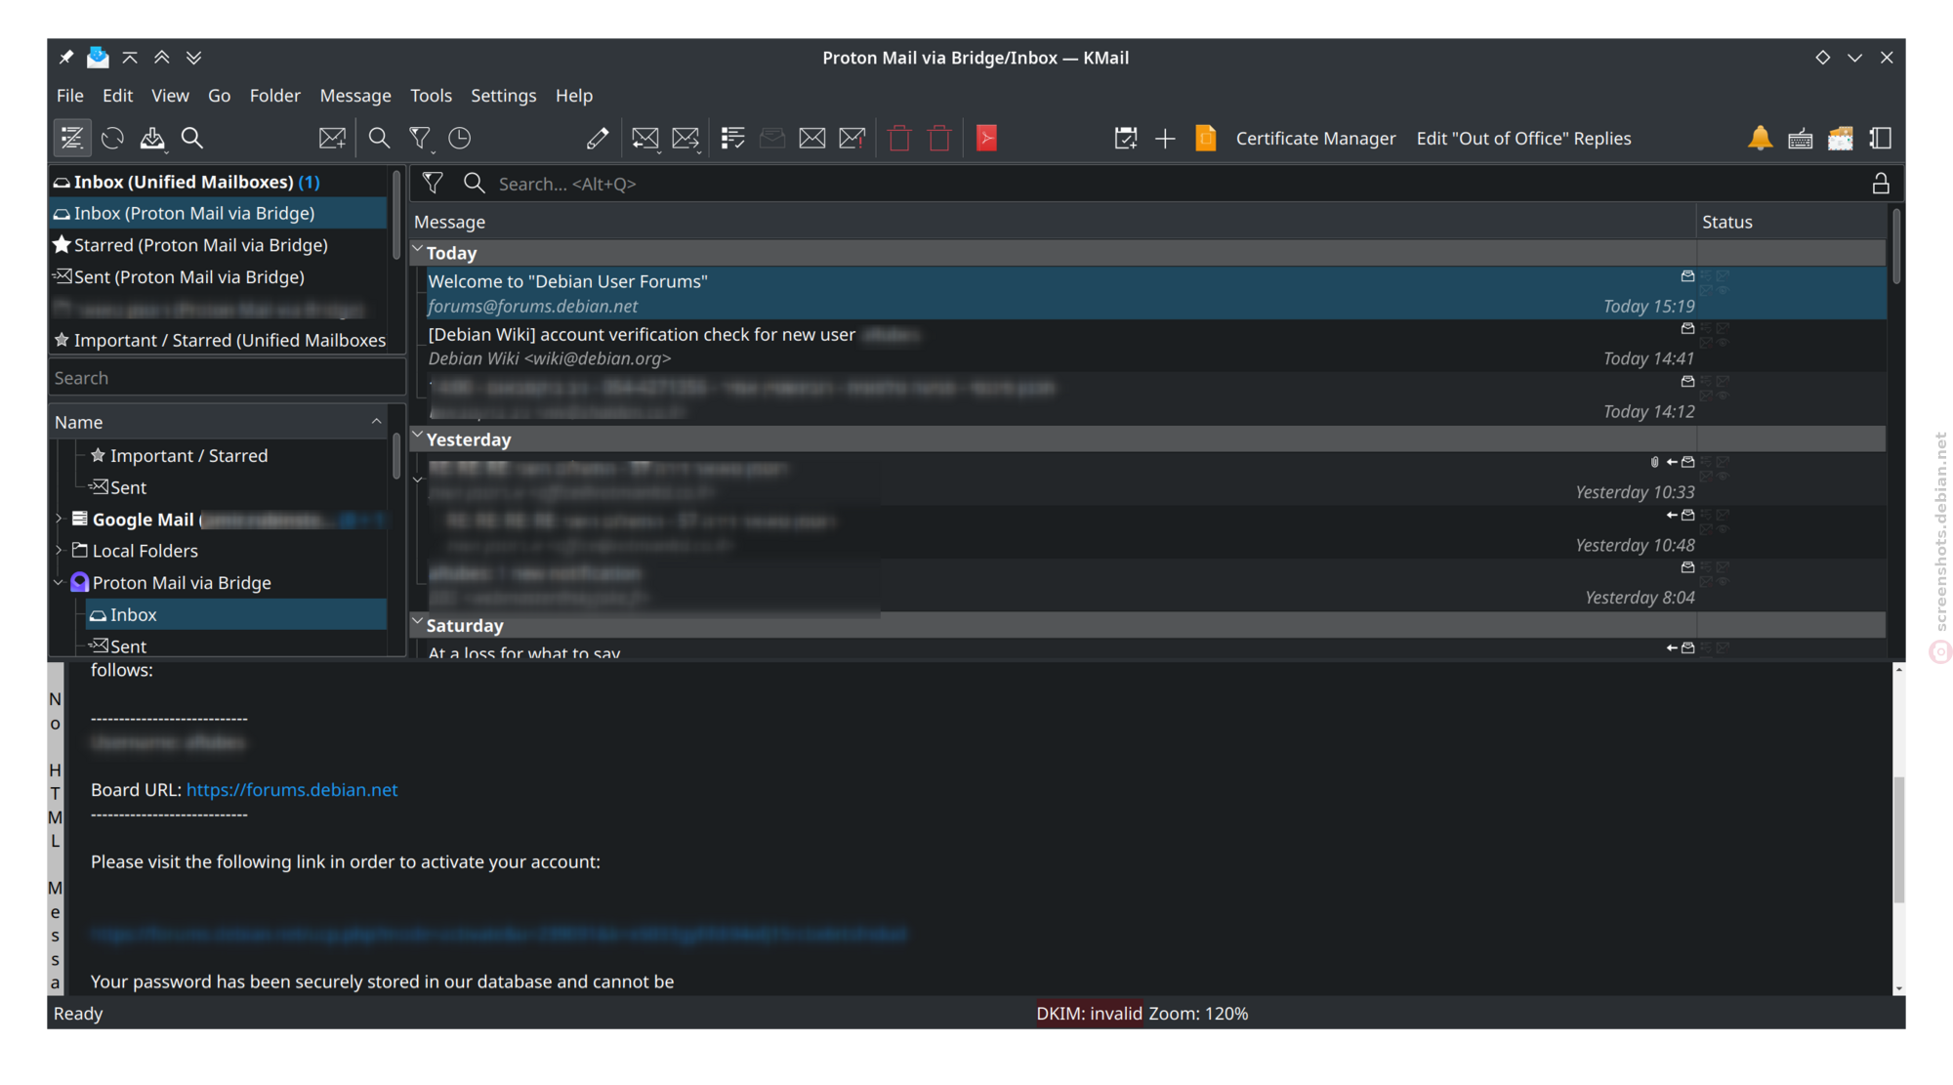This screenshot has width=1953, height=1085.
Task: Open the File menu
Action: tap(70, 96)
